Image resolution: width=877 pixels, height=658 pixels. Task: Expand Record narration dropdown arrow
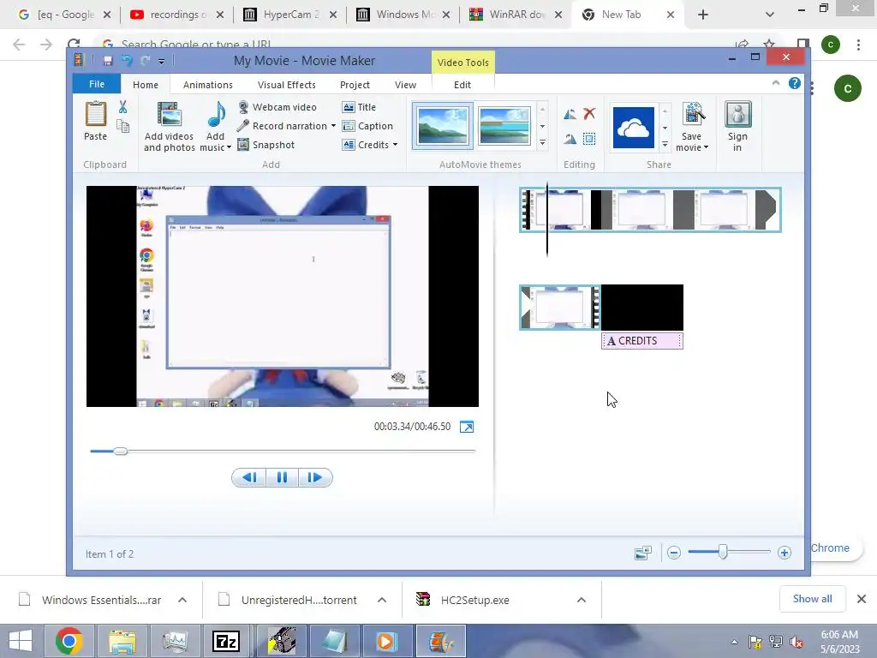point(333,126)
